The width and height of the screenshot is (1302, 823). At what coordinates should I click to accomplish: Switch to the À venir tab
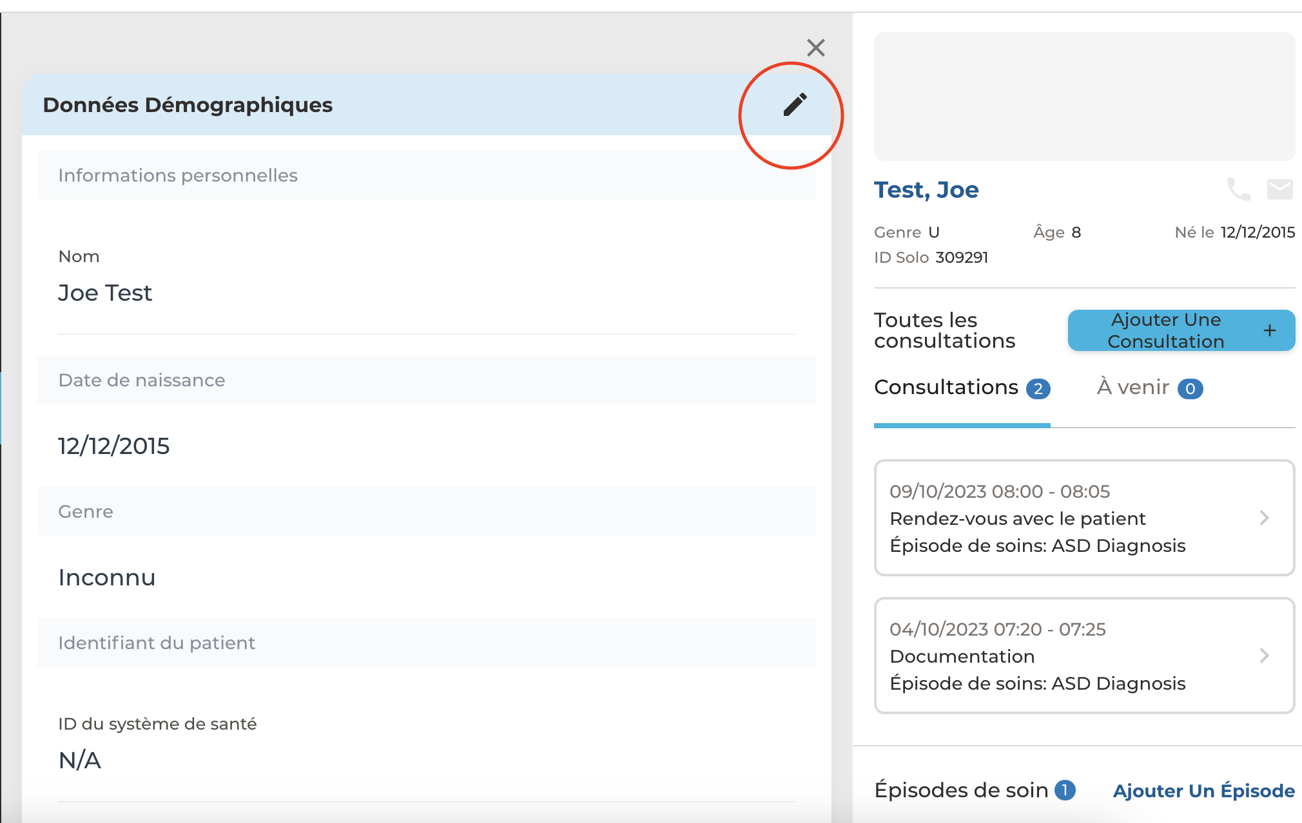1150,388
